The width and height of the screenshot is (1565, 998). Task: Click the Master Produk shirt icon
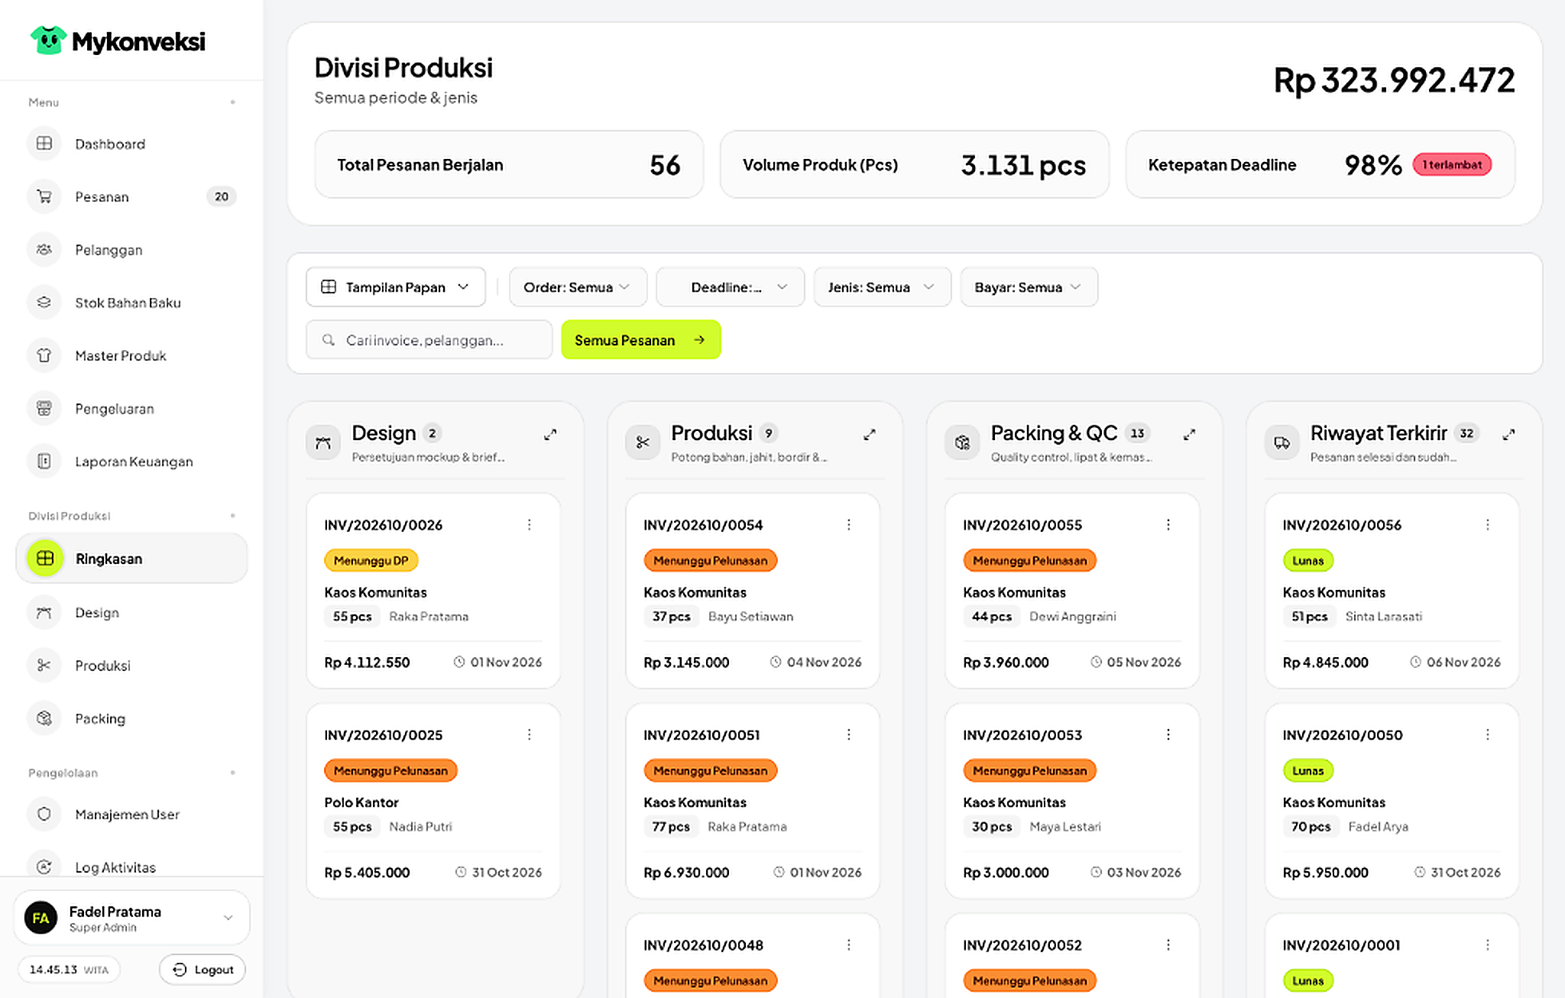click(44, 355)
